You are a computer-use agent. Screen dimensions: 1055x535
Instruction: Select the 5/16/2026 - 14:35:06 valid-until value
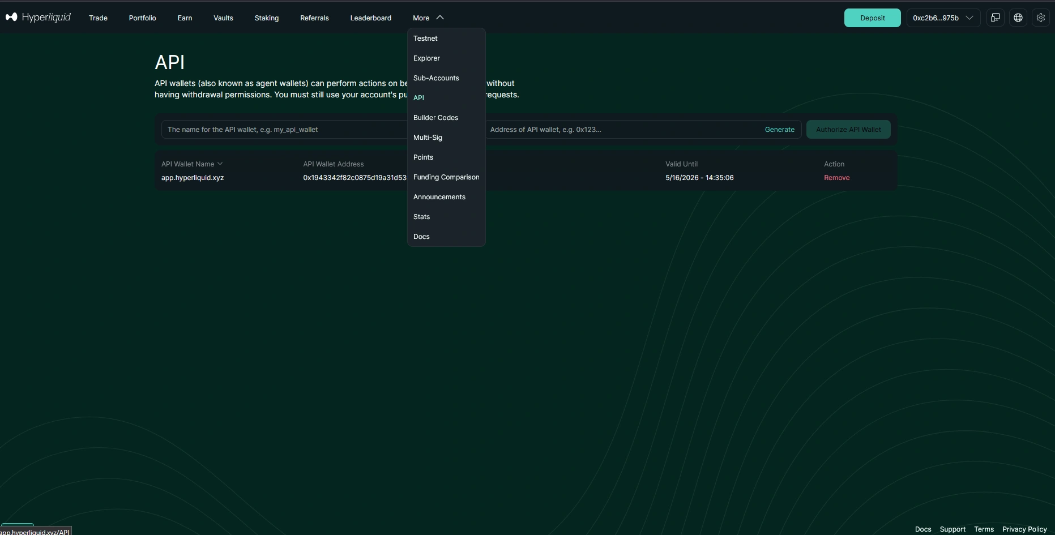(699, 178)
